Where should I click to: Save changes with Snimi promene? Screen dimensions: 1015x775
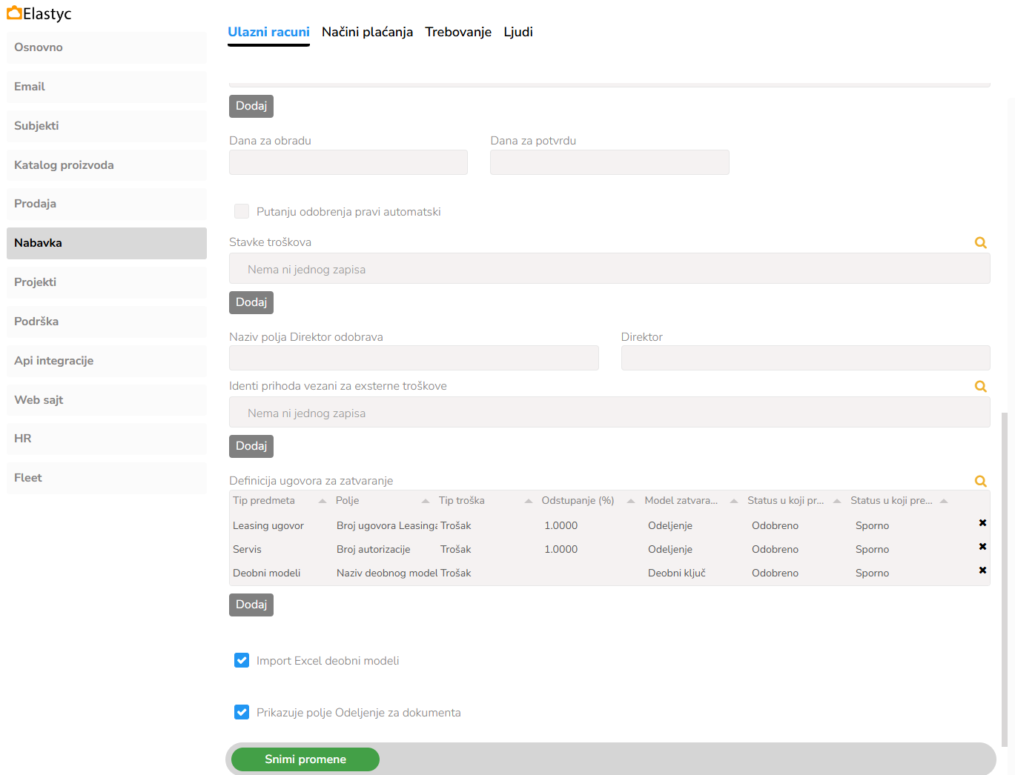click(305, 759)
